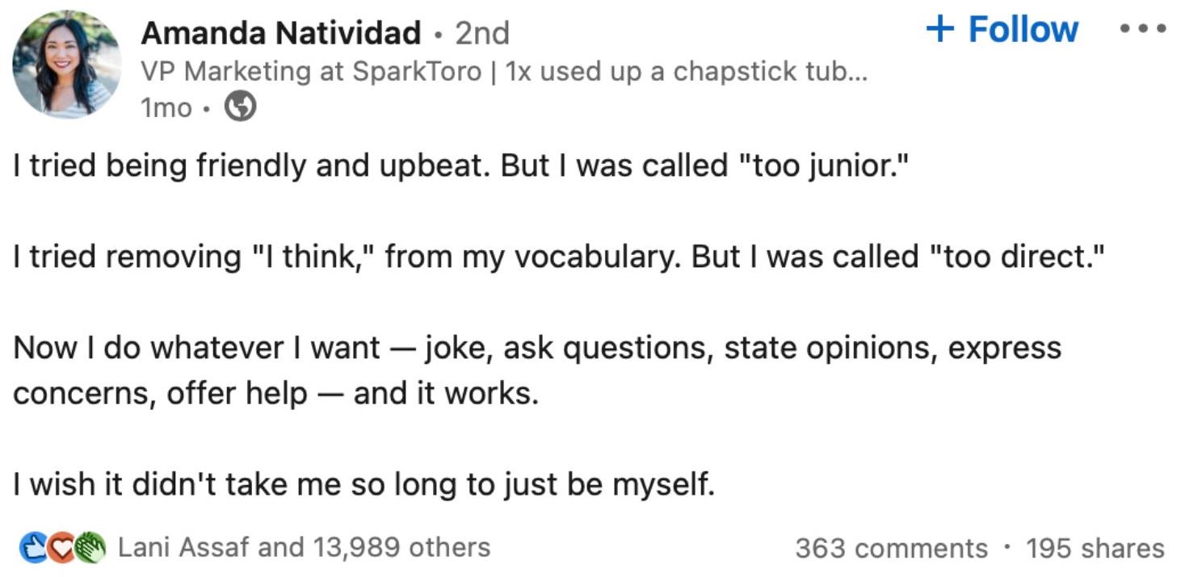View reactions from Lani Assaf and 13,989 others
Screen dimensions: 1181x577
point(304,547)
